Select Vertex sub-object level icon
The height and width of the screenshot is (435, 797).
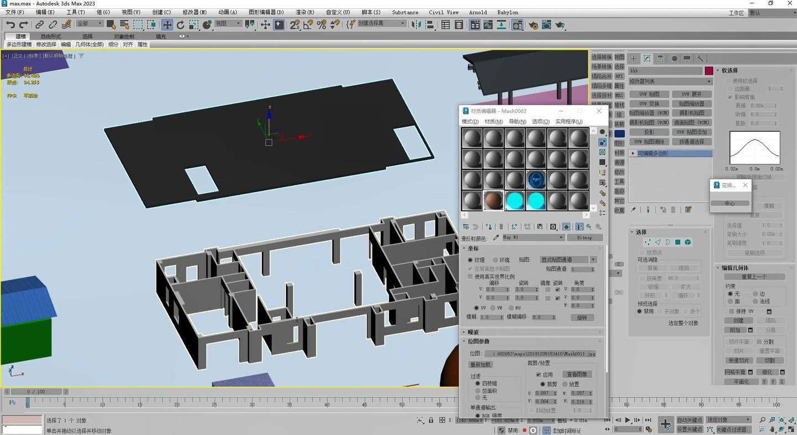(x=647, y=242)
